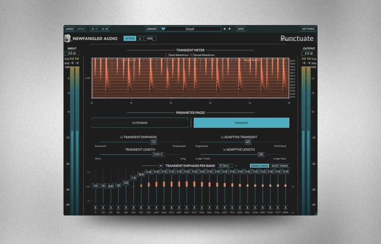
Task: Open the TRANSIENT parameter page
Action: click(241, 123)
